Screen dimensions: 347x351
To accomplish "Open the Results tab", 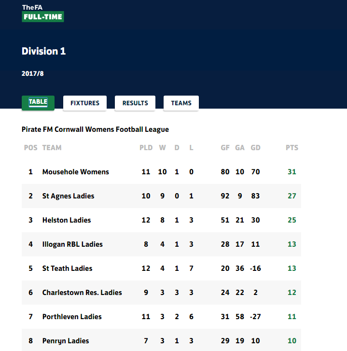I will tap(135, 103).
